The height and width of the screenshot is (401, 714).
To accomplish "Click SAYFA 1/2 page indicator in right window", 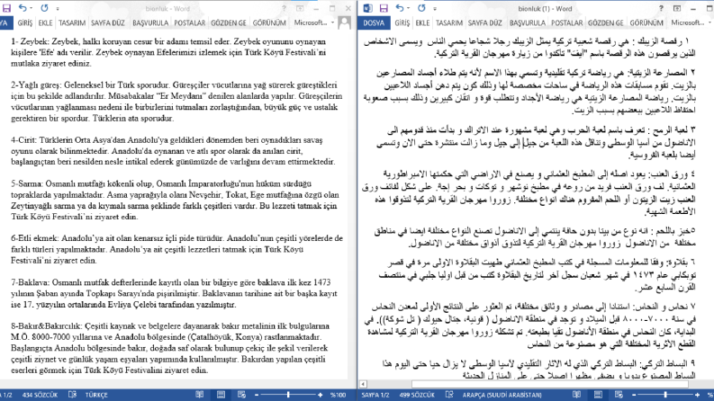I will (375, 395).
